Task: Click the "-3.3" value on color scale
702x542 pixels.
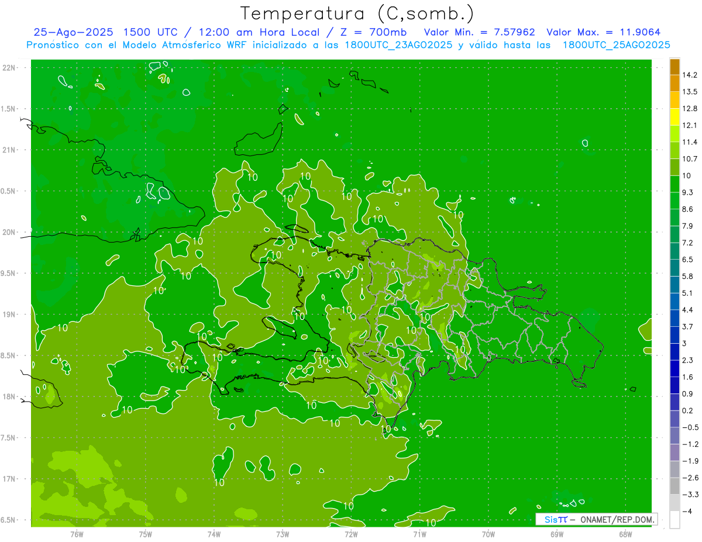Action: tap(690, 495)
